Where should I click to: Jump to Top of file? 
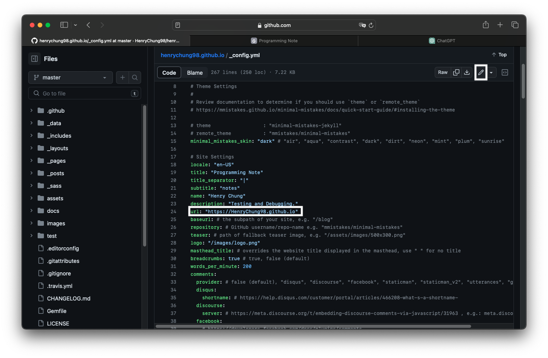click(499, 55)
